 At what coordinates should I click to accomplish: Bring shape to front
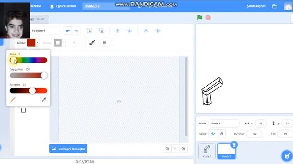[x=146, y=31]
